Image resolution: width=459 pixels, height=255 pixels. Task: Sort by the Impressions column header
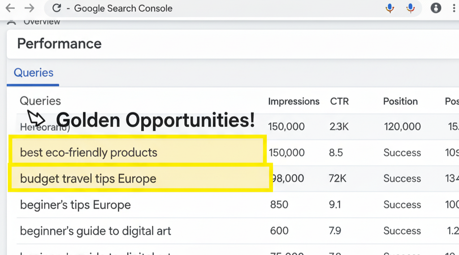tap(294, 101)
